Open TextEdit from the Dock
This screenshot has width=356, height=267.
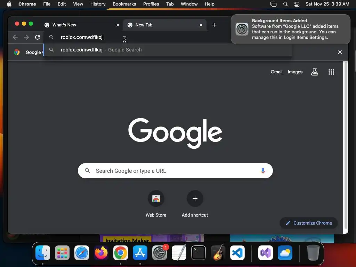179,253
